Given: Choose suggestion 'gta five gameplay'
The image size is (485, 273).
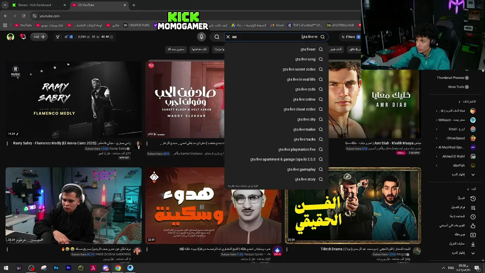Looking at the screenshot, I should pos(276,169).
